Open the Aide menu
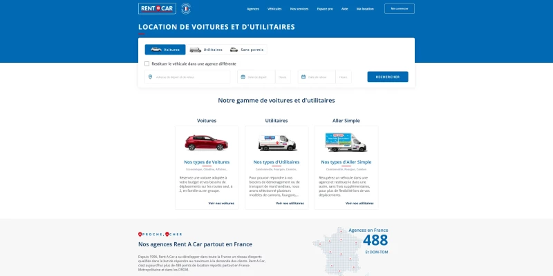 coord(344,9)
